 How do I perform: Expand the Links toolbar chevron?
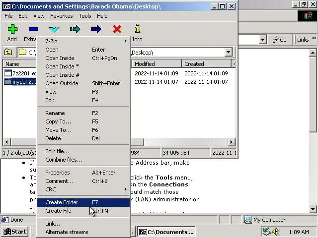click(x=314, y=38)
